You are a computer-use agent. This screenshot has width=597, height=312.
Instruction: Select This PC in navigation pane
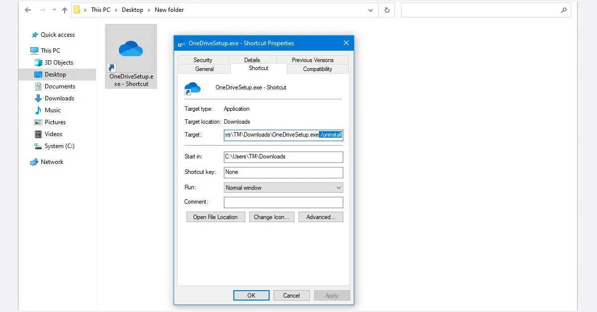tap(50, 51)
